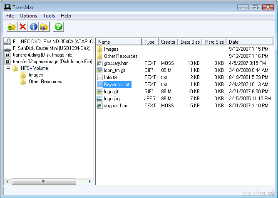Sort files by Date column header
Image resolution: width=278 pixels, height=198 pixels.
pyautogui.click(x=250, y=42)
